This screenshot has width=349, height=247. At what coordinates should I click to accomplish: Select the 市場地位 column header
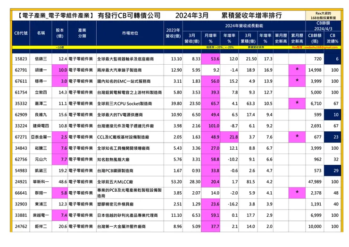click(x=130, y=33)
